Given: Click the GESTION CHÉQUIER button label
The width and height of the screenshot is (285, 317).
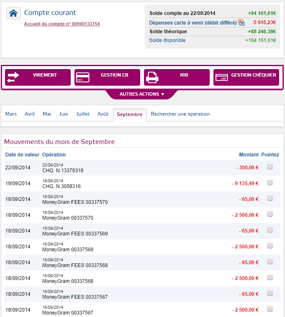Looking at the screenshot, I should (253, 75).
